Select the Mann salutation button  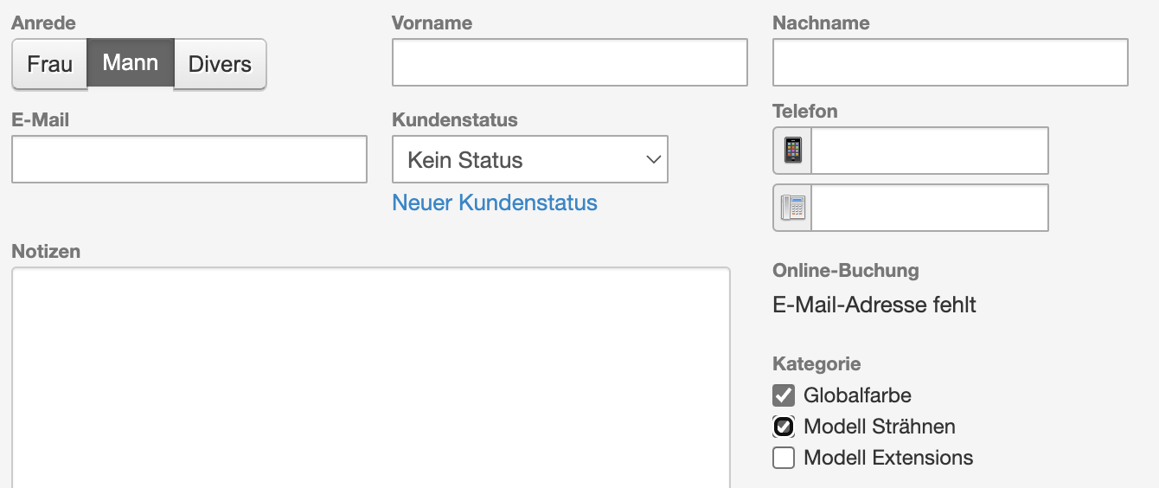pos(131,62)
